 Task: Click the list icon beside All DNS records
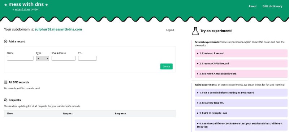(x=5, y=82)
